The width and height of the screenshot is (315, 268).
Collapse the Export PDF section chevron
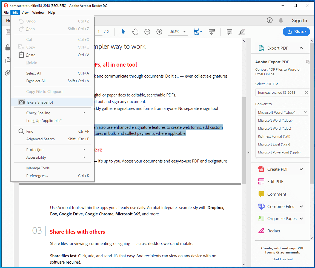click(x=301, y=48)
